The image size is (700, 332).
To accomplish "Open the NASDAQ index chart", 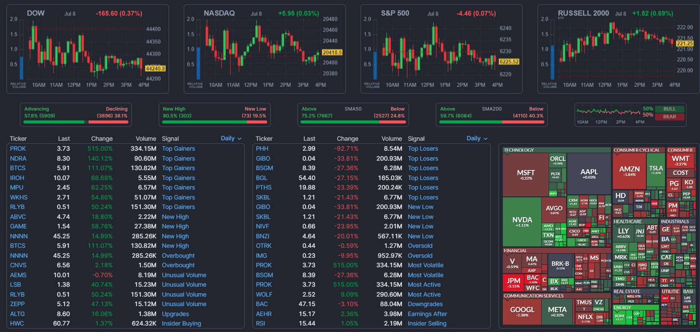I will click(x=265, y=49).
